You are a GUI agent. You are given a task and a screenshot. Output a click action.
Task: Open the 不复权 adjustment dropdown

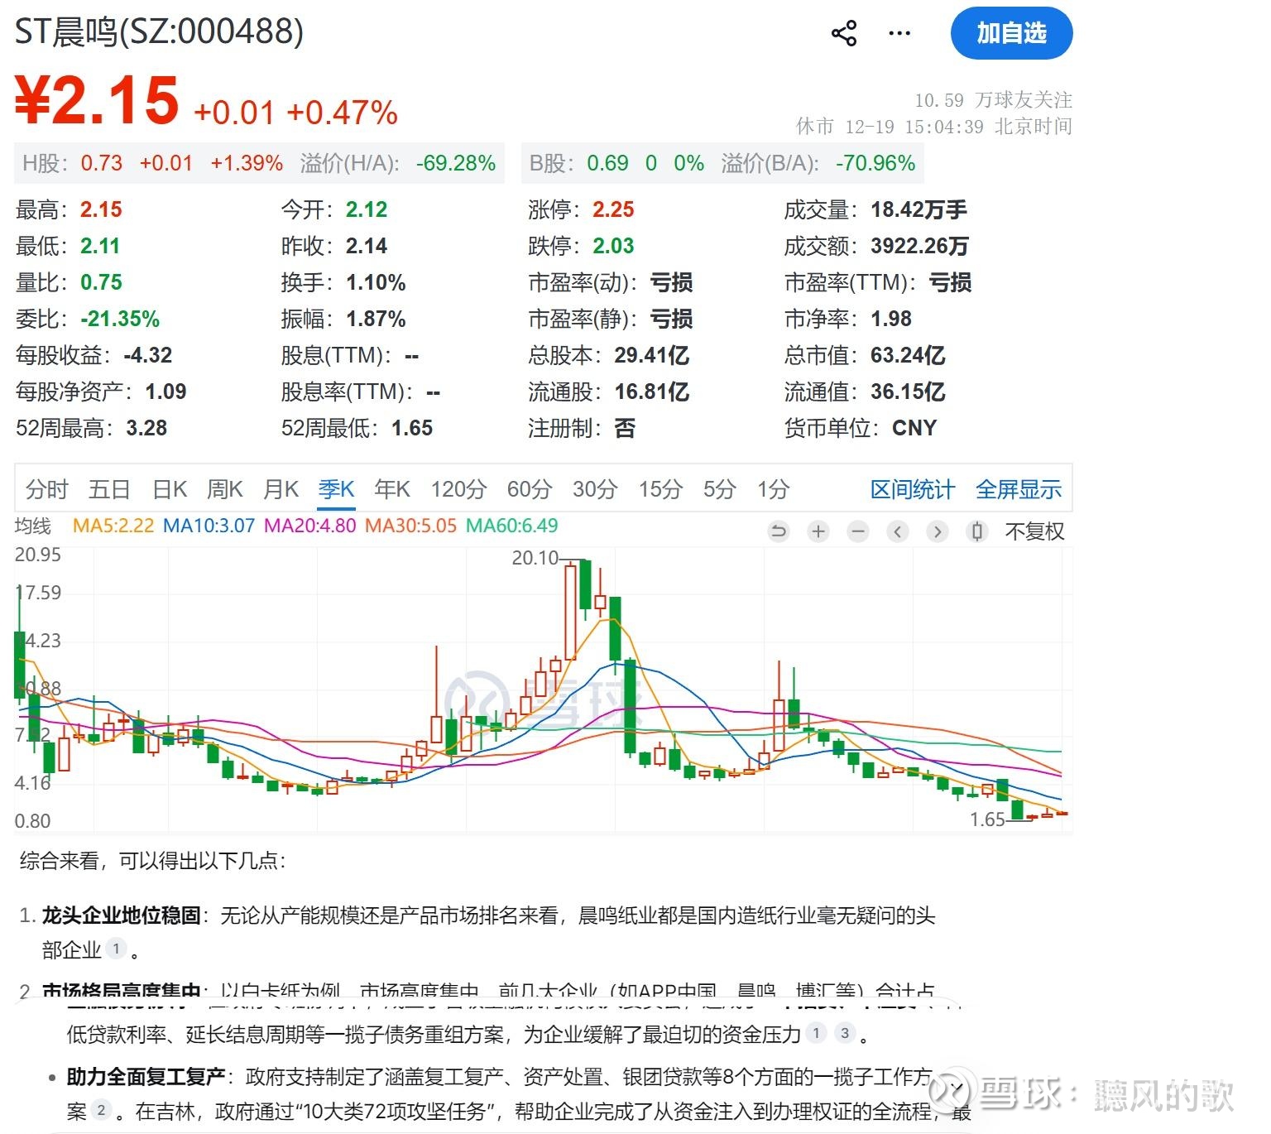(x=1034, y=531)
